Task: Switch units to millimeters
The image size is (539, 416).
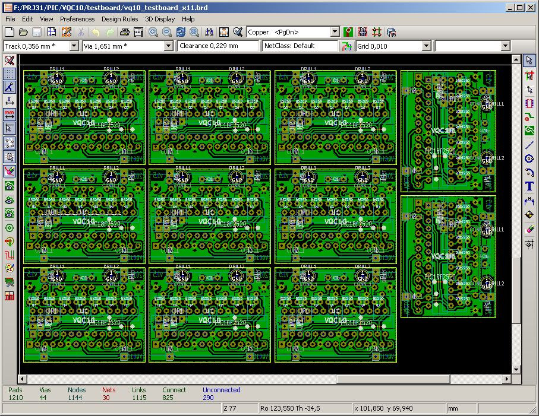Action: coord(10,115)
